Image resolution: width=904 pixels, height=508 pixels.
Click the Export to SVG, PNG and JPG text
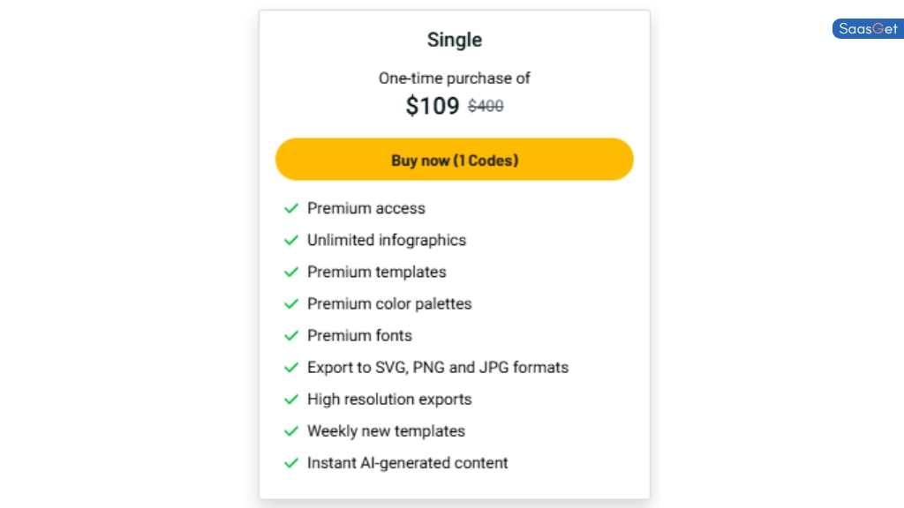438,367
